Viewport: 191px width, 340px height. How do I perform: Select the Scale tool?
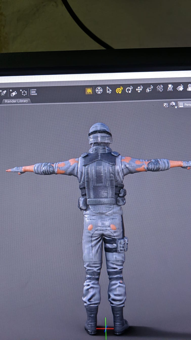coord(150,89)
